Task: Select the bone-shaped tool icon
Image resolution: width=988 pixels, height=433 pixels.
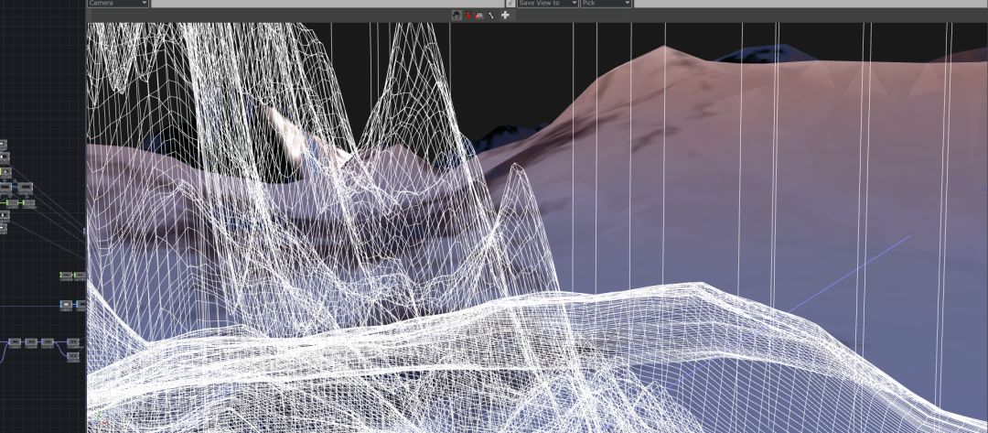Action: click(491, 16)
